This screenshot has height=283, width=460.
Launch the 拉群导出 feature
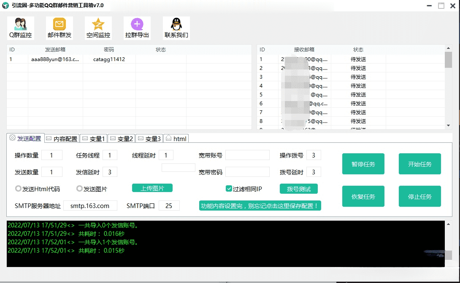click(x=137, y=28)
